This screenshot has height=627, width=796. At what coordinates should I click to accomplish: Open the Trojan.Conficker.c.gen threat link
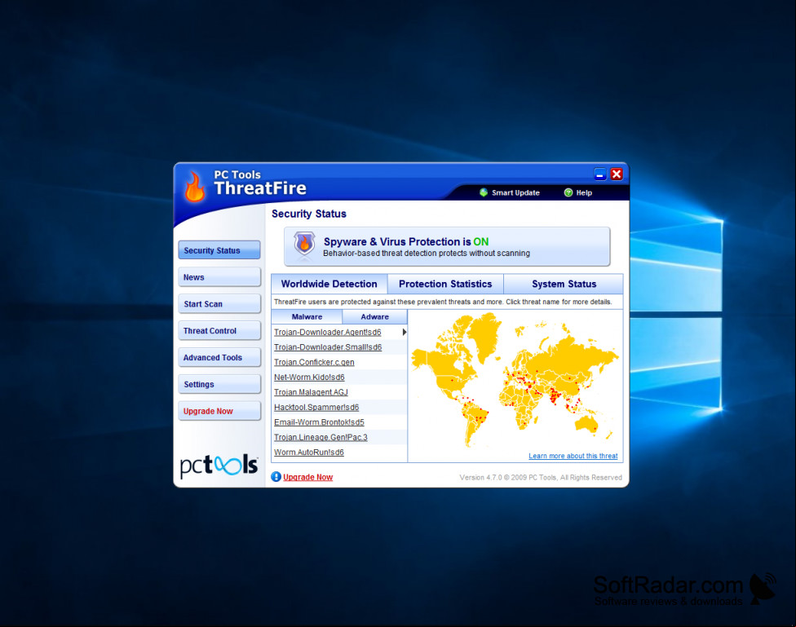(x=314, y=362)
